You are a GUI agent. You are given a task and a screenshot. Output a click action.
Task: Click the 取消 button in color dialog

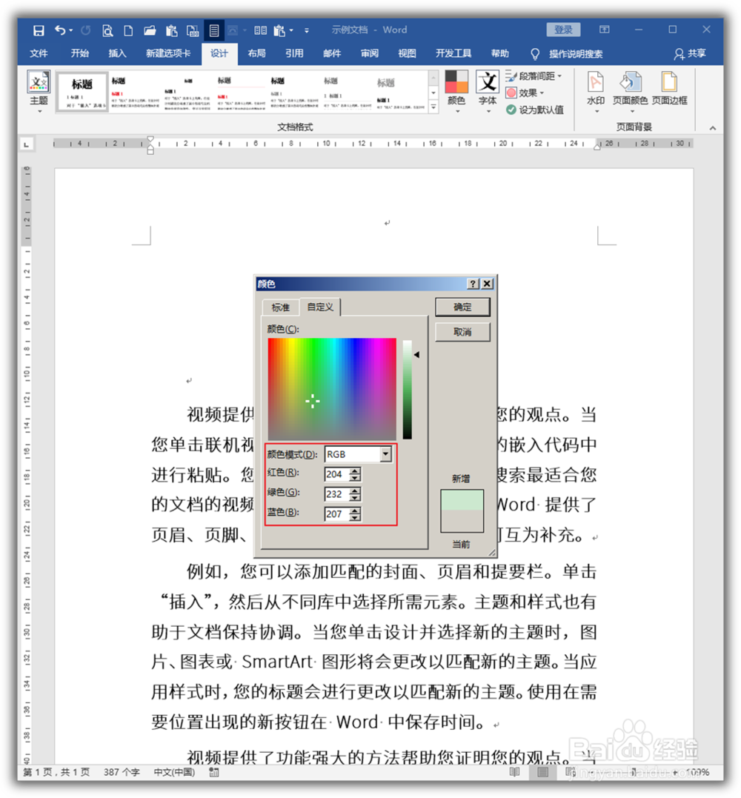pyautogui.click(x=462, y=332)
